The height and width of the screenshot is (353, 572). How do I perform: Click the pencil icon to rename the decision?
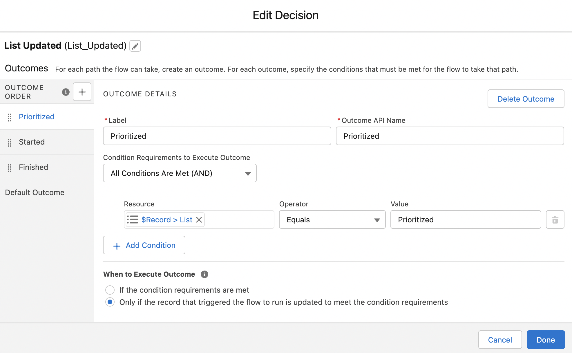135,46
